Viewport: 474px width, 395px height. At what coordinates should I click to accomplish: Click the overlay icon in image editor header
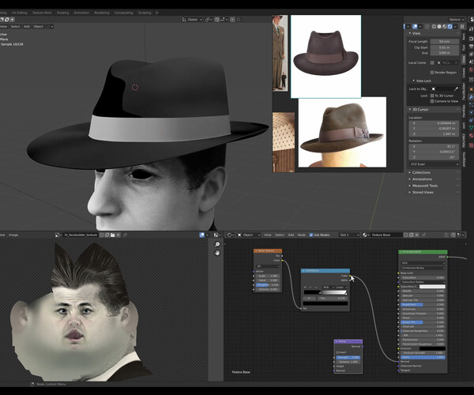click(x=202, y=235)
